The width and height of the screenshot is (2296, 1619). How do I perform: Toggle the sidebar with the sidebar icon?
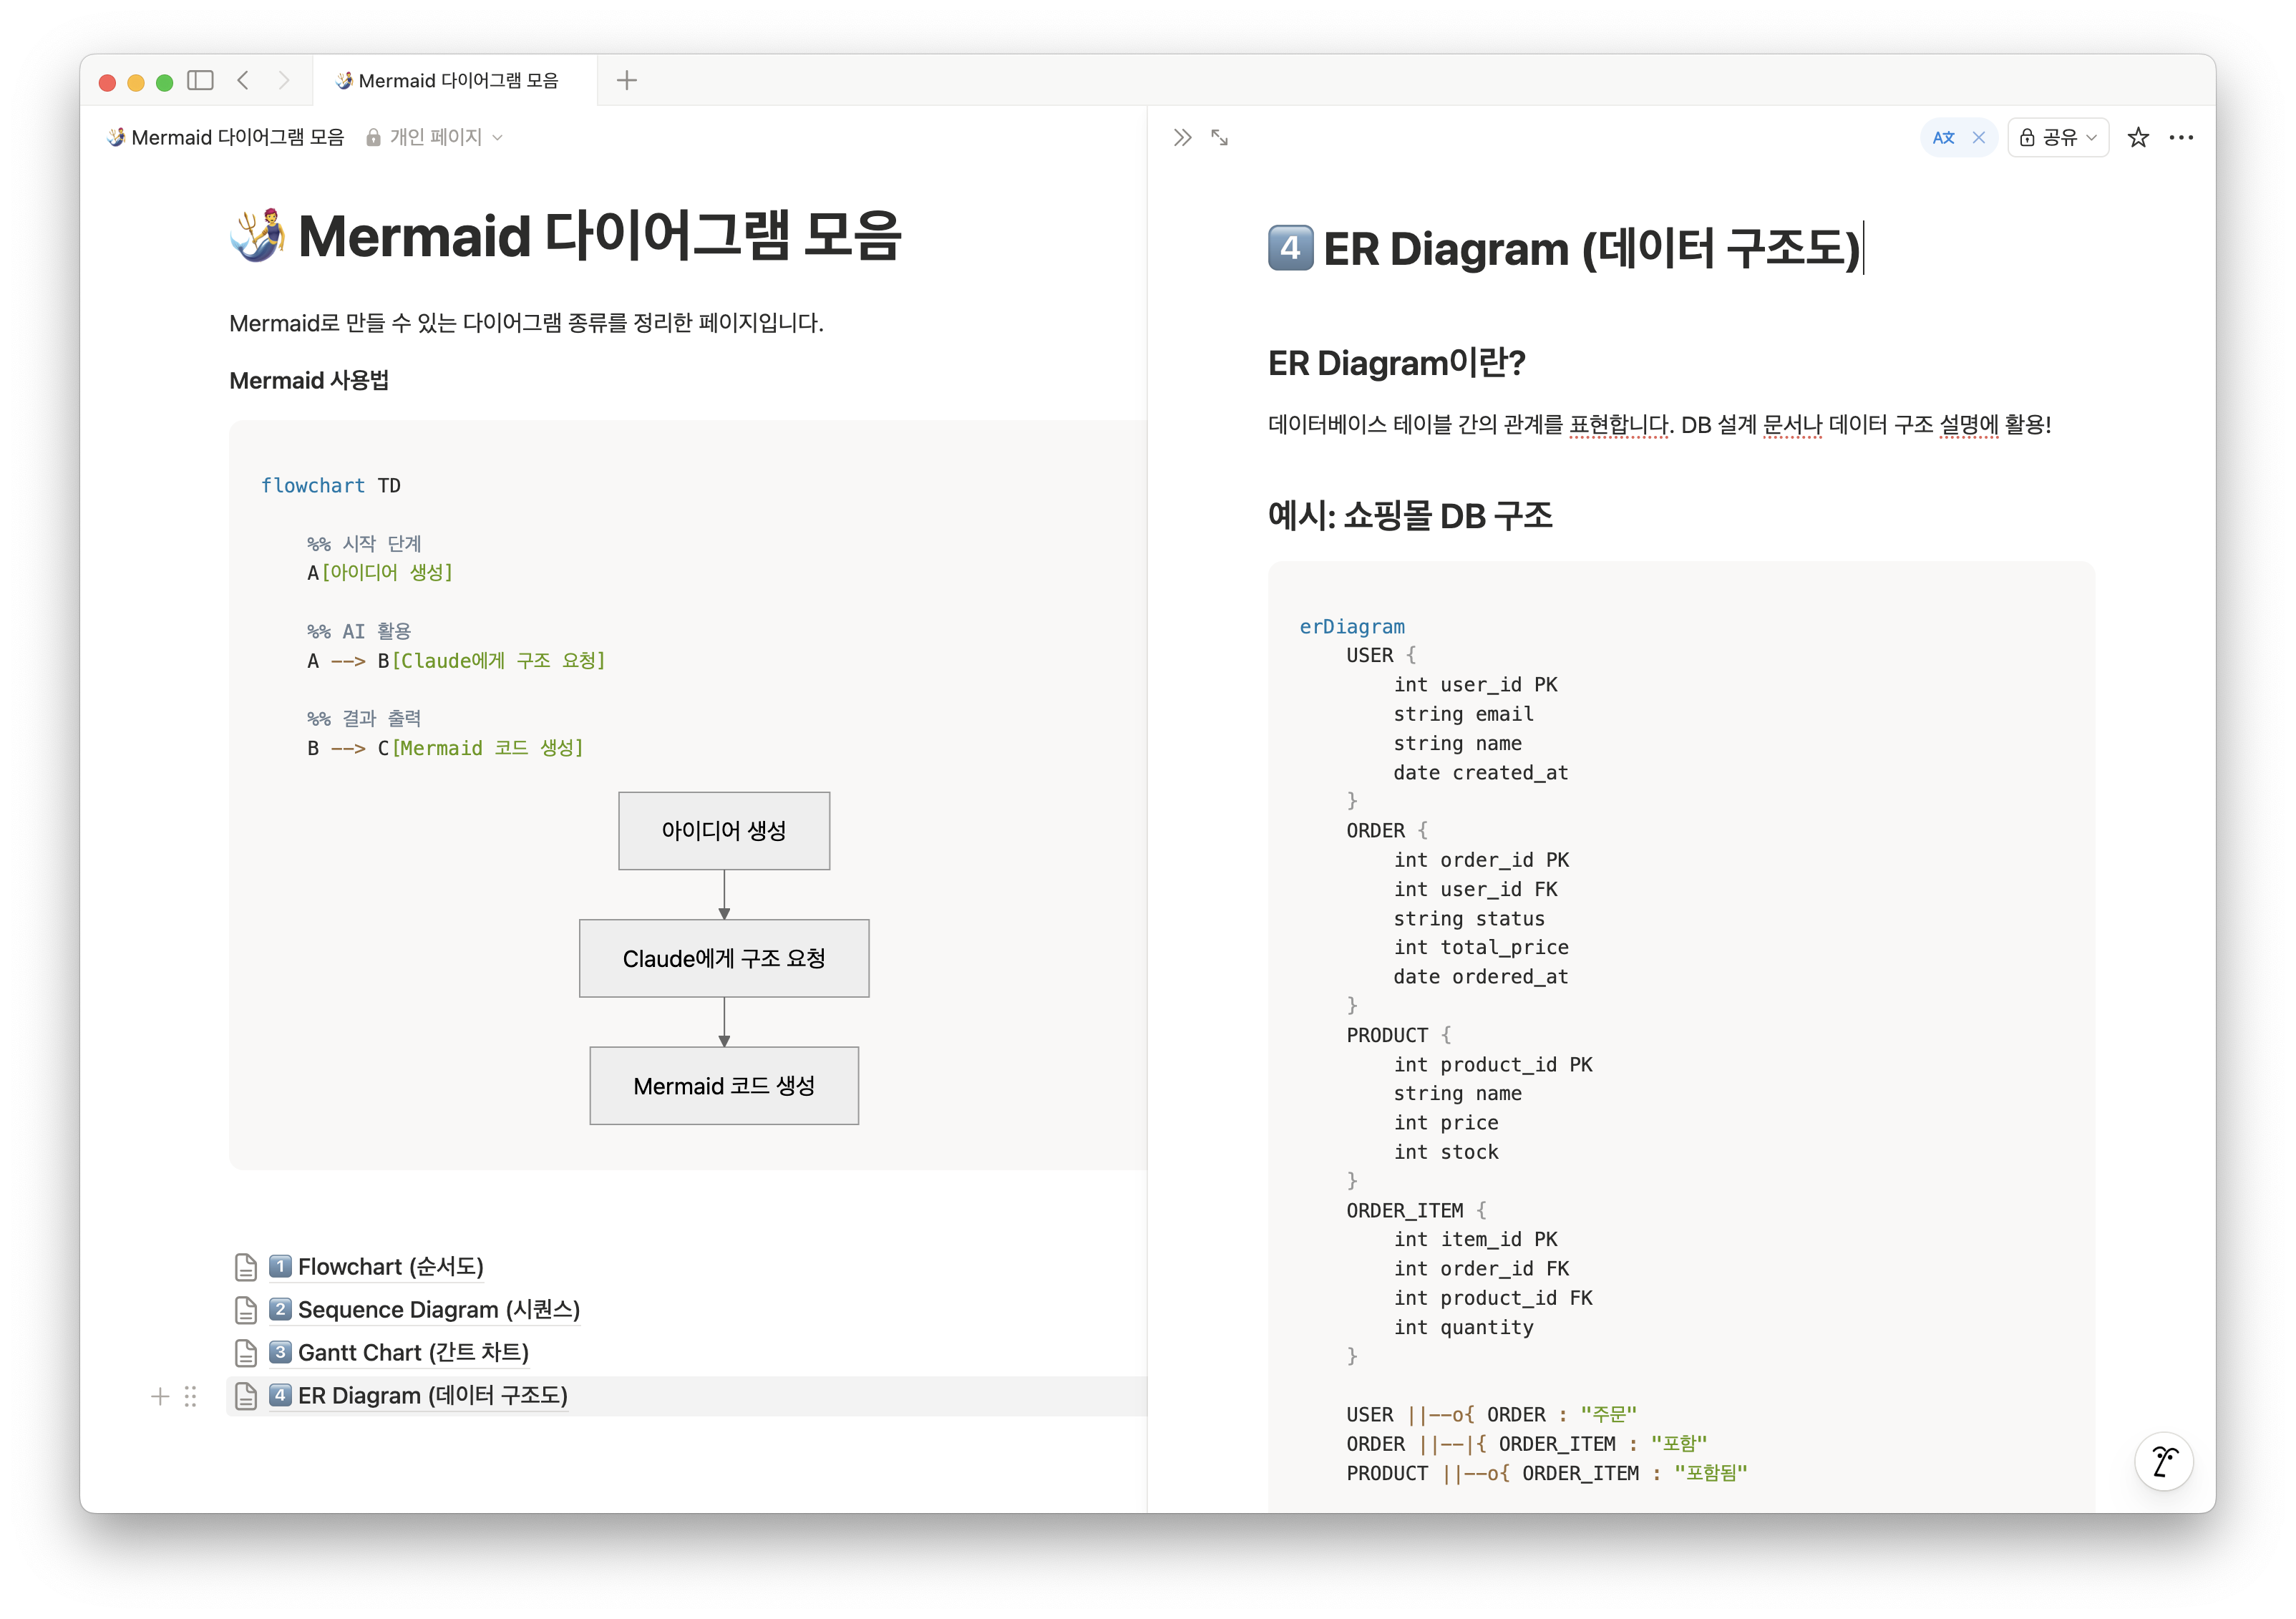point(199,81)
